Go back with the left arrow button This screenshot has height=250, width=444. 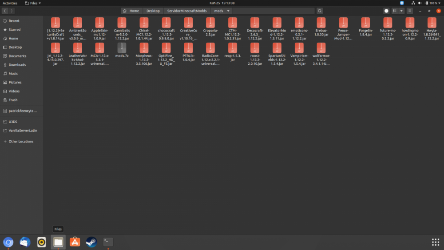point(4,11)
